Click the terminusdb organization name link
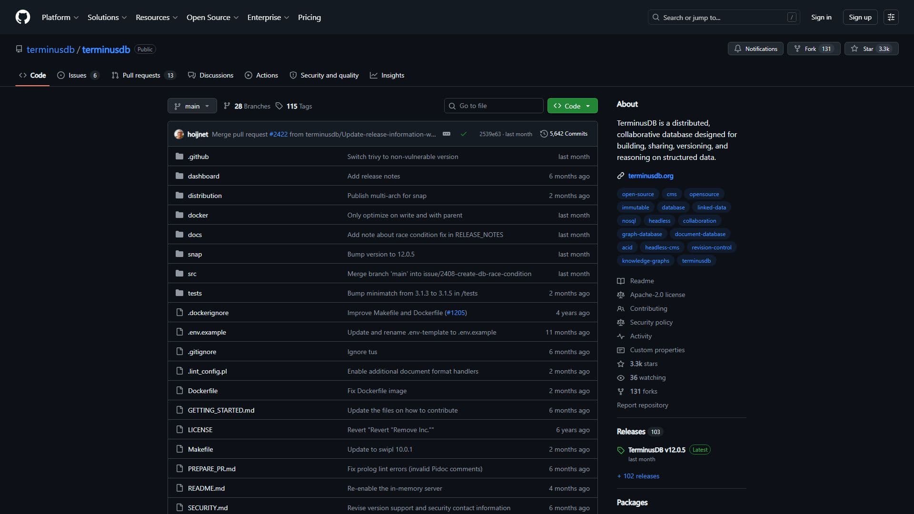Viewport: 914px width, 514px height. click(x=50, y=49)
